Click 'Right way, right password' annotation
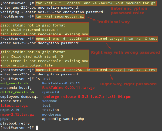The image size is (162, 131). coord(129,84)
